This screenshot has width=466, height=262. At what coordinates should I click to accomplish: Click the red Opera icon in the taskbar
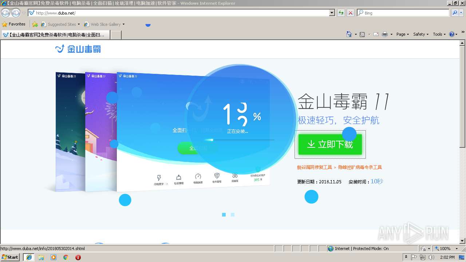click(78, 257)
